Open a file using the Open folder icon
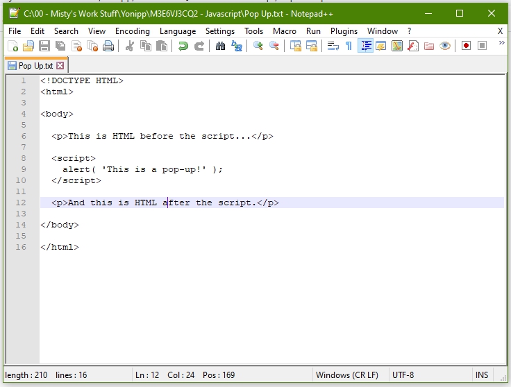Image resolution: width=511 pixels, height=387 pixels. (x=28, y=46)
